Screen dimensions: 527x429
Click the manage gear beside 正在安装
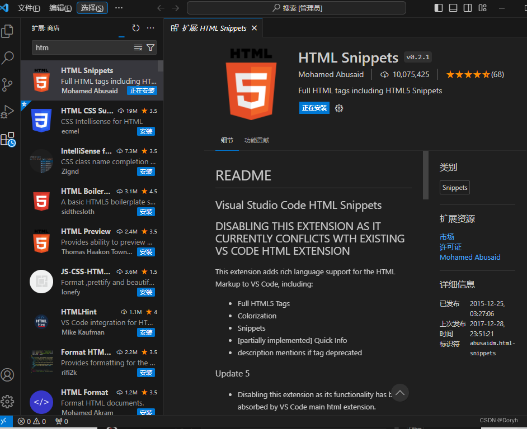coord(339,108)
